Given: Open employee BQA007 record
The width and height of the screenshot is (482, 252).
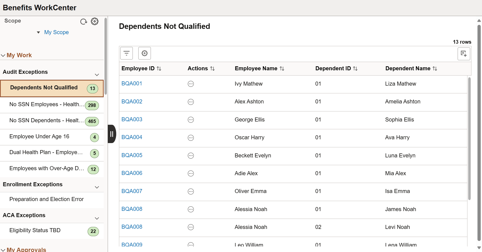Looking at the screenshot, I should coord(132,191).
